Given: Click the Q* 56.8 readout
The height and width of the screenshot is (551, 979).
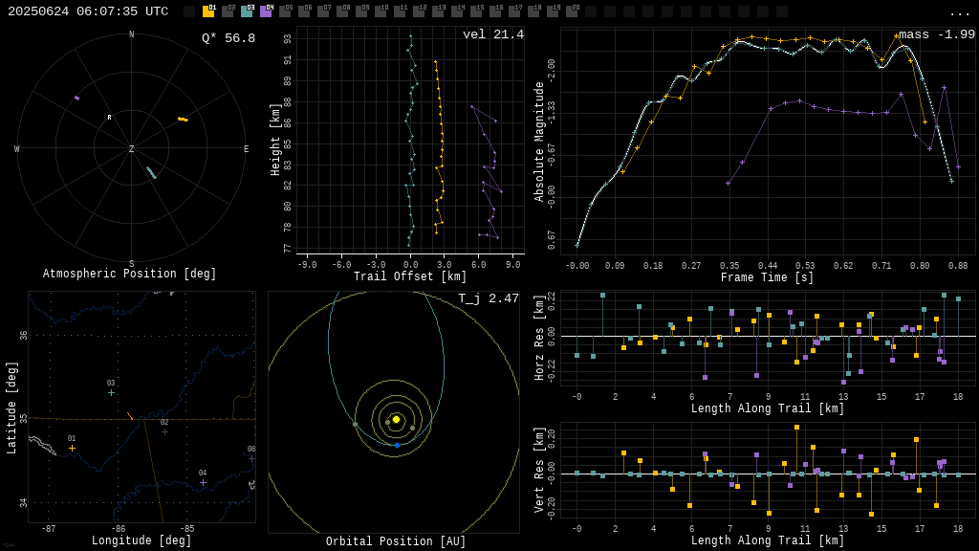Looking at the screenshot, I should pyautogui.click(x=228, y=35).
